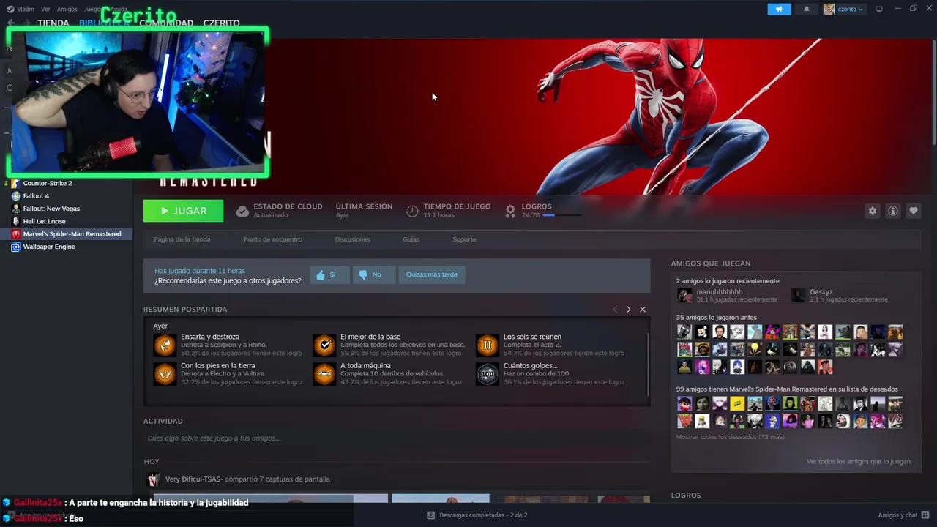Screen dimensions: 937x527
Task: Click the page vertical scrollbar
Action: coord(934,93)
